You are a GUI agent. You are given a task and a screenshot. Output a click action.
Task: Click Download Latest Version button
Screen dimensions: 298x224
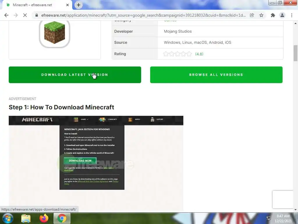click(x=75, y=75)
